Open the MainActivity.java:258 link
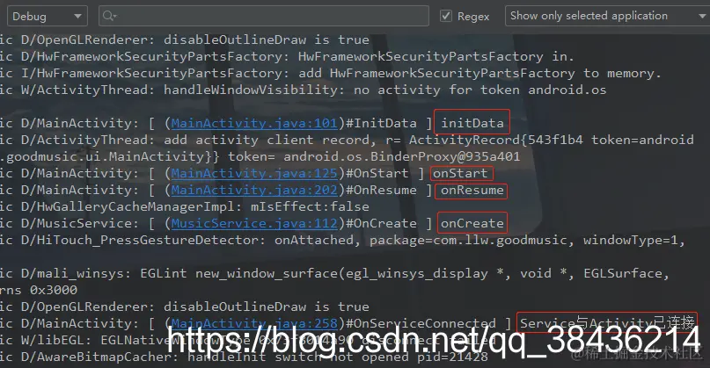 (x=254, y=323)
